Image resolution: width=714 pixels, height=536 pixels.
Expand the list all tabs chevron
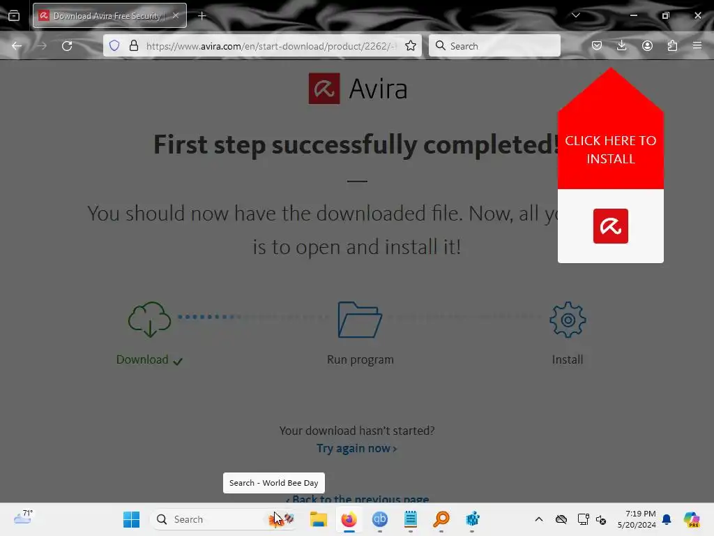[575, 15]
